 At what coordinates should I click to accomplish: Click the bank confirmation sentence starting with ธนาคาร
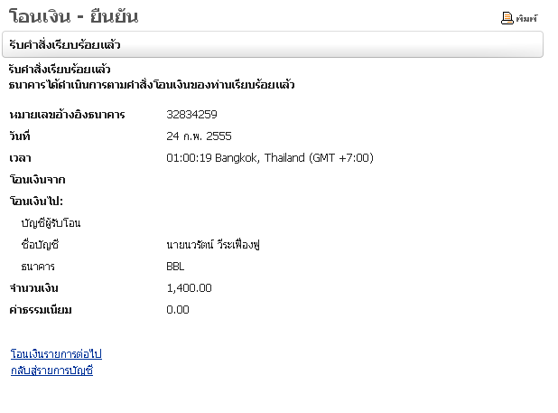click(152, 85)
